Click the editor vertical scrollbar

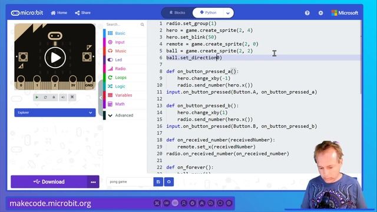click(360, 58)
